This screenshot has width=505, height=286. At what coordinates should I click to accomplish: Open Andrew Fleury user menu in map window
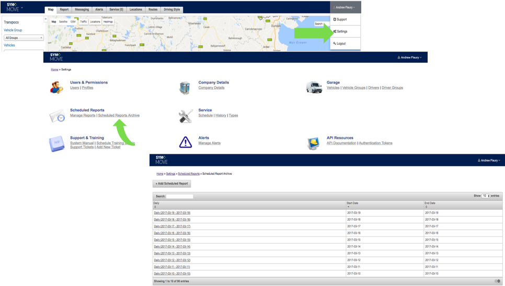click(x=345, y=7)
